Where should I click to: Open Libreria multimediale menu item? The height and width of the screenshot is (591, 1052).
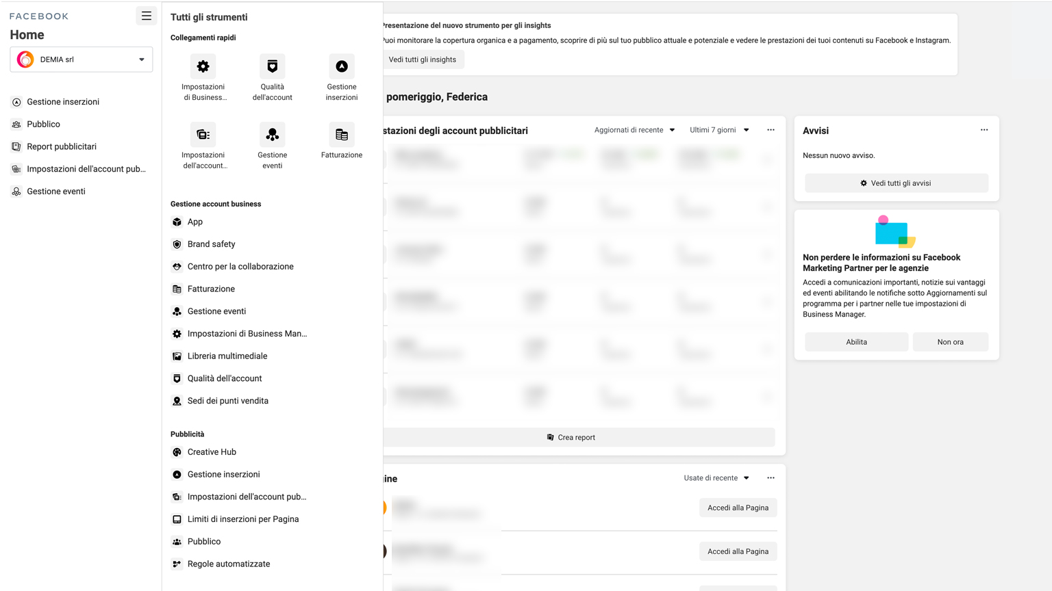pyautogui.click(x=227, y=356)
